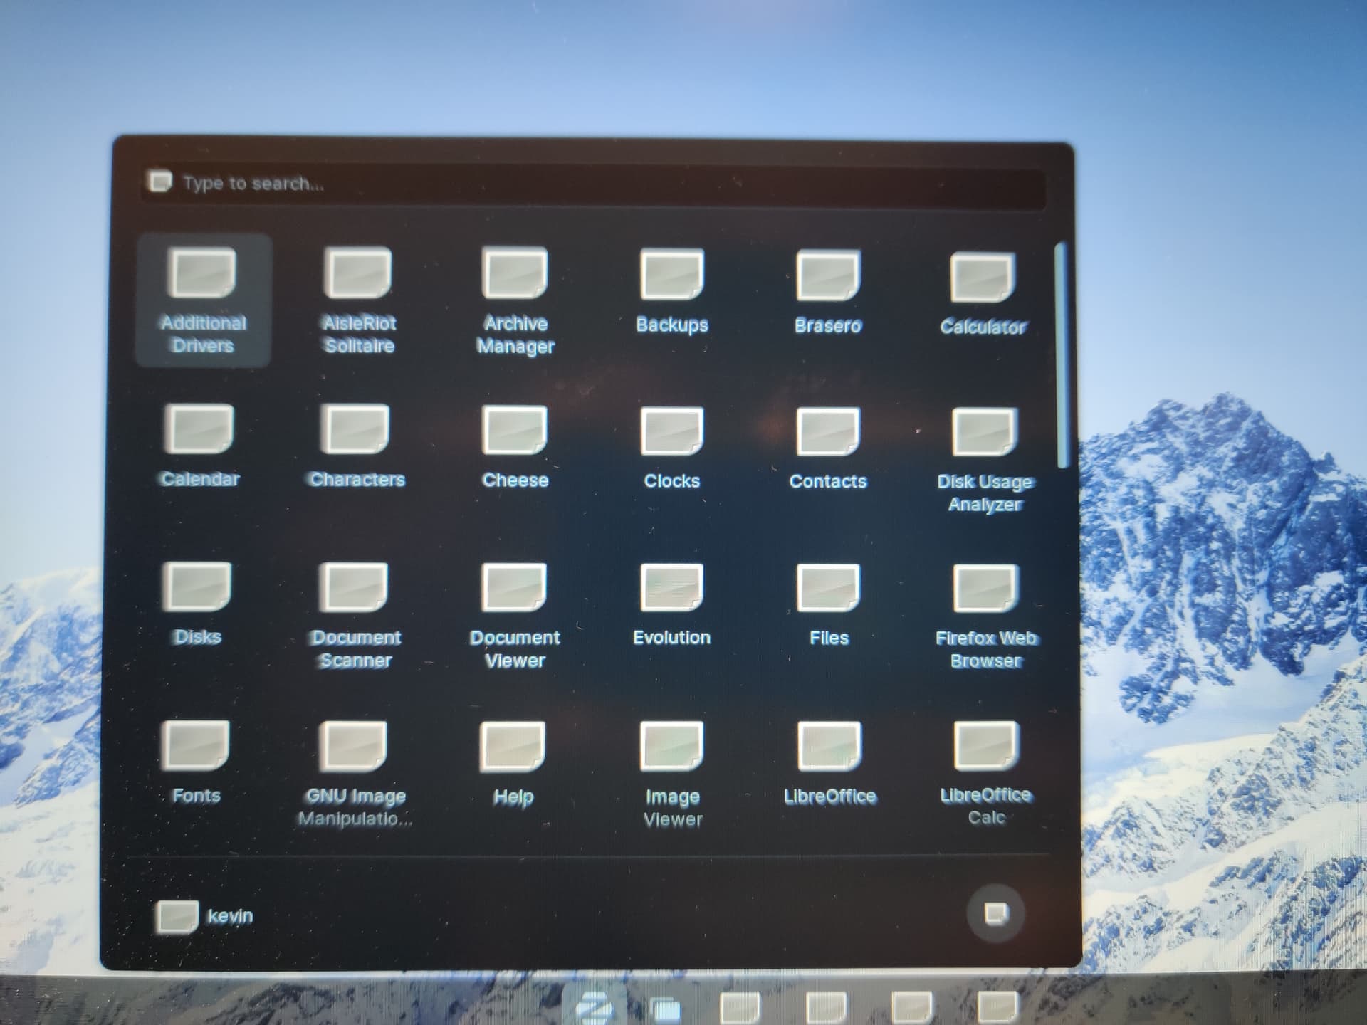Open Additional Drivers app

point(203,300)
